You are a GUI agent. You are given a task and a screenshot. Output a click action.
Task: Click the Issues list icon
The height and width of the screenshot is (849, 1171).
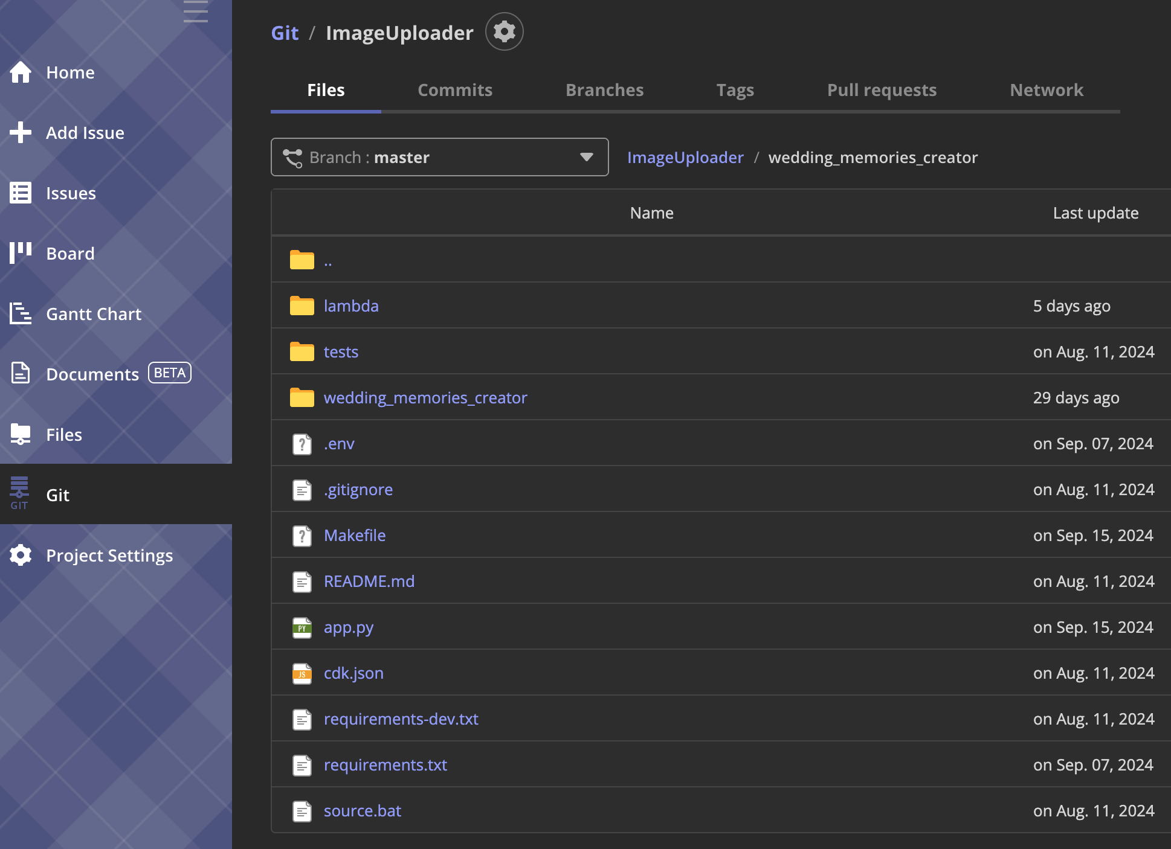[x=21, y=193]
